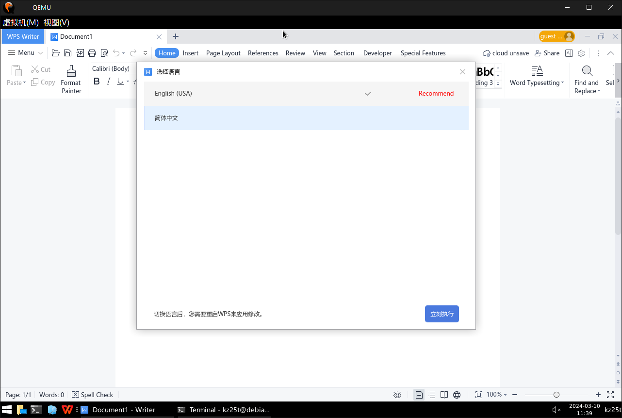This screenshot has width=622, height=418.
Task: Switch to Web Layout view
Action: point(457,395)
